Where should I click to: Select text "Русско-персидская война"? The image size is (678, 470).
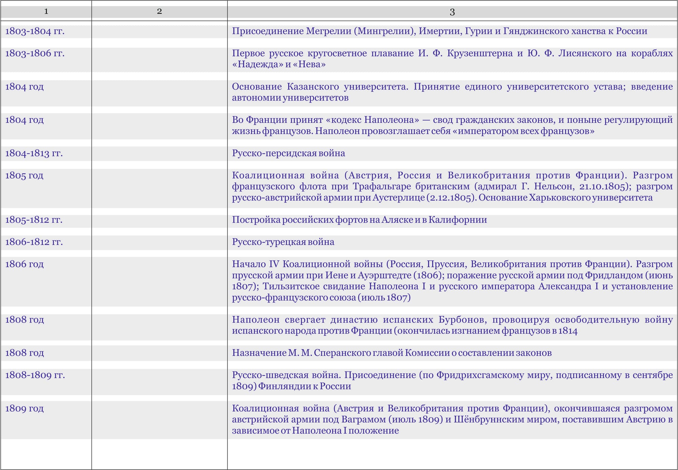click(x=288, y=153)
